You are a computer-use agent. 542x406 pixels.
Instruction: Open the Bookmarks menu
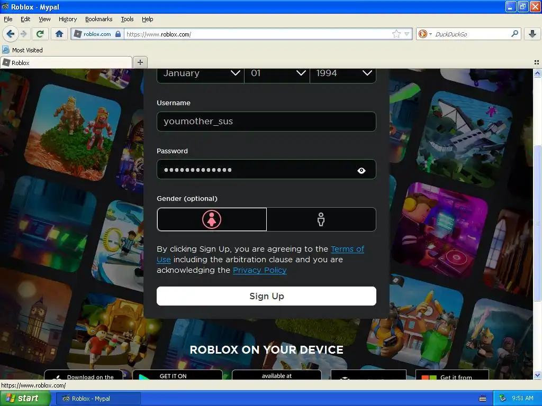[98, 19]
